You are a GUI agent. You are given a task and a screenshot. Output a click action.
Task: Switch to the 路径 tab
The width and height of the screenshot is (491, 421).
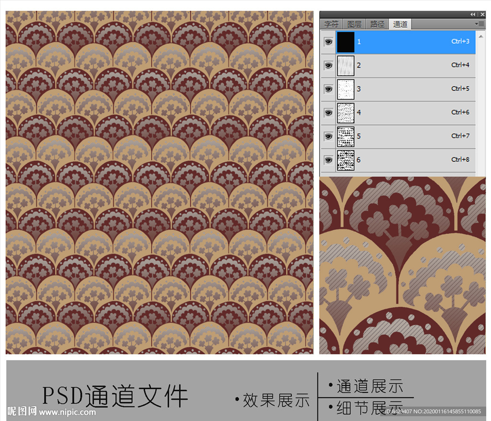click(x=377, y=24)
